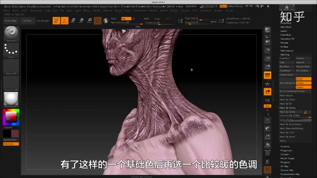Toggle the Zsub mode button

point(157,19)
